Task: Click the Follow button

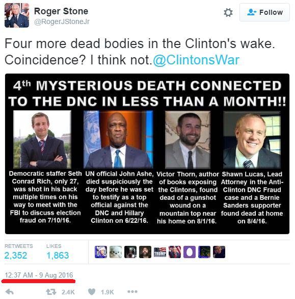Action: coord(264,12)
